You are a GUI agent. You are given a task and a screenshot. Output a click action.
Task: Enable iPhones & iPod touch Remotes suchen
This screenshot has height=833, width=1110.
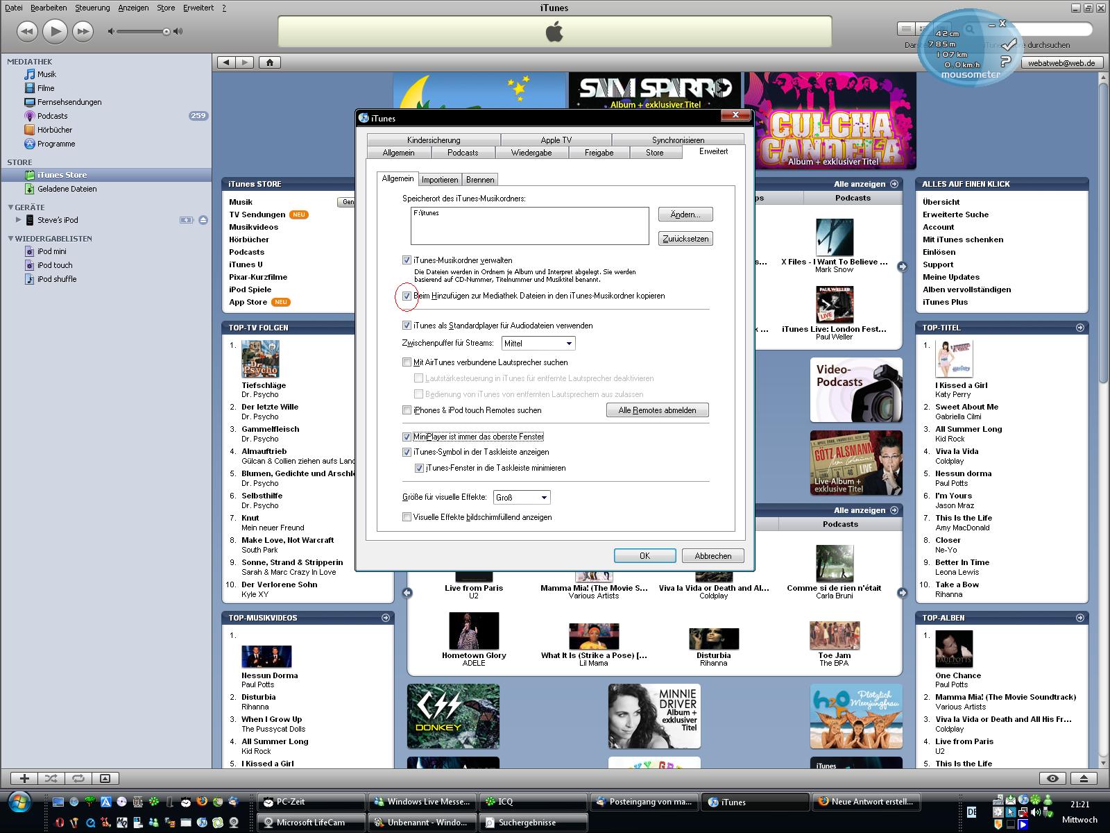pos(407,410)
